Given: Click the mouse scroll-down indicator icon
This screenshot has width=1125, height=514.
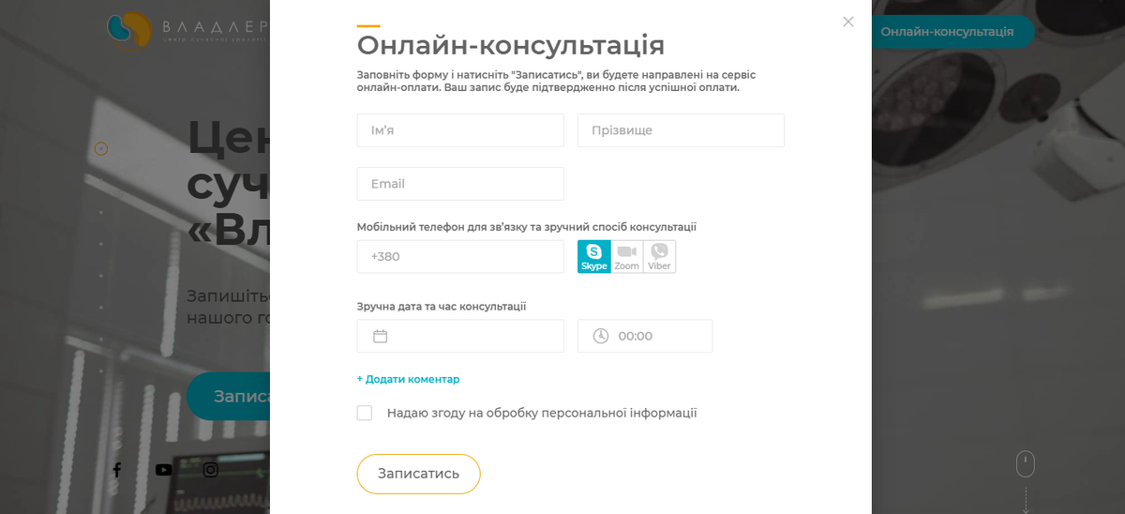Looking at the screenshot, I should pyautogui.click(x=1026, y=464).
